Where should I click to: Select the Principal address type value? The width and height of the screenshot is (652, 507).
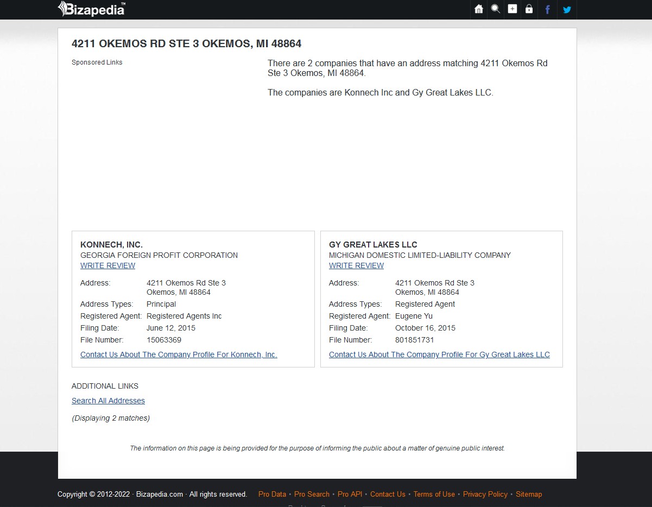pyautogui.click(x=161, y=304)
